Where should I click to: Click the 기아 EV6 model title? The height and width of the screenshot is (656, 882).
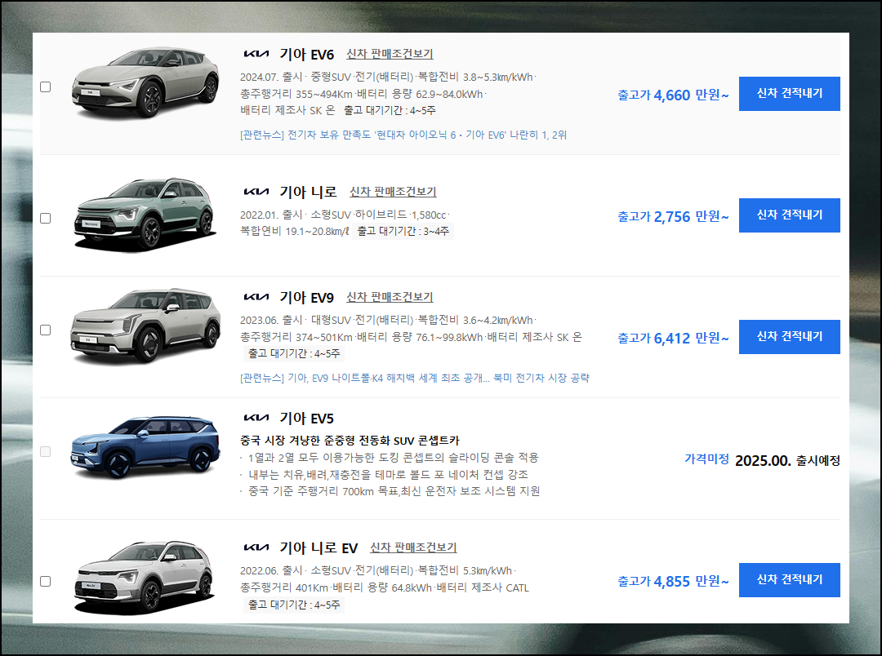tap(306, 55)
